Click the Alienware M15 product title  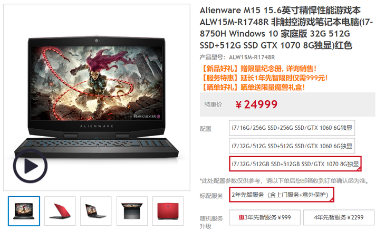click(286, 28)
